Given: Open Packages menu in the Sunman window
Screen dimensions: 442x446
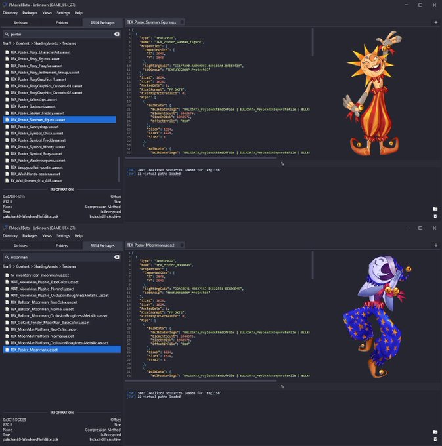Looking at the screenshot, I should pos(30,13).
